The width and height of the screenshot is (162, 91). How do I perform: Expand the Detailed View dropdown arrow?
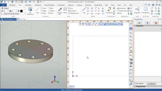pyautogui.click(x=80, y=13)
